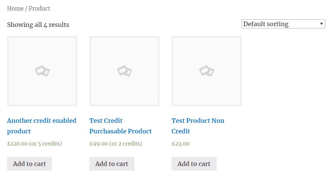Add Test Product Non Credit to cart

click(194, 164)
